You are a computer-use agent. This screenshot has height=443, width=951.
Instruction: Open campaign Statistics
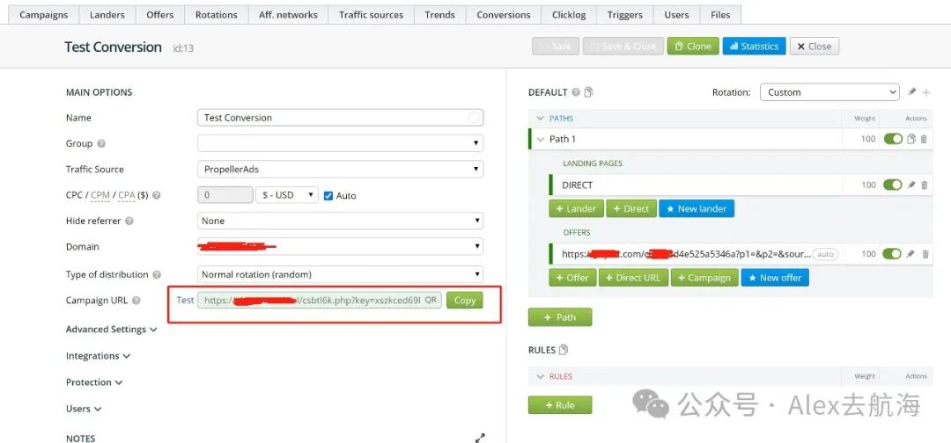point(754,46)
